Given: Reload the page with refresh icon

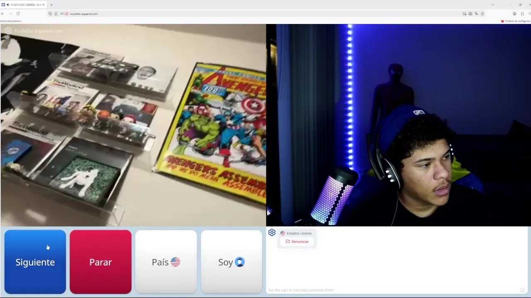Looking at the screenshot, I should point(18,14).
